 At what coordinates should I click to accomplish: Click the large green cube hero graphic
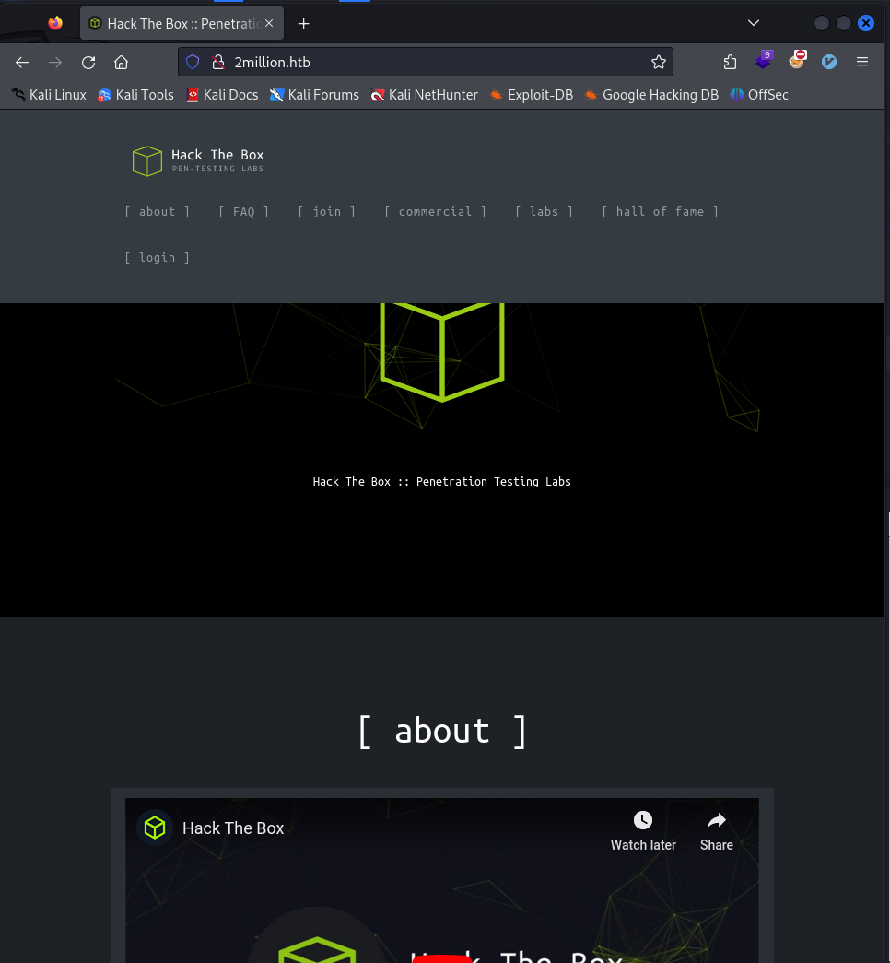point(442,351)
